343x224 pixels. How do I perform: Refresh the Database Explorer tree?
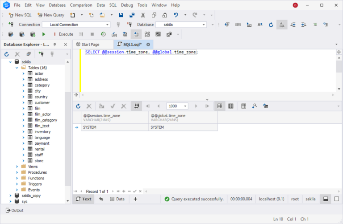coord(7,54)
